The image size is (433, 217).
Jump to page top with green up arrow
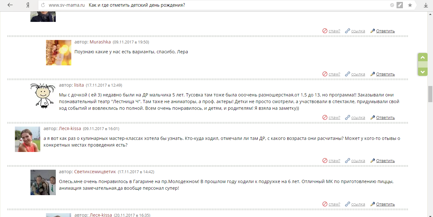tap(423, 57)
